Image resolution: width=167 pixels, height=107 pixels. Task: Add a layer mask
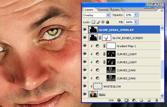(x=126, y=100)
